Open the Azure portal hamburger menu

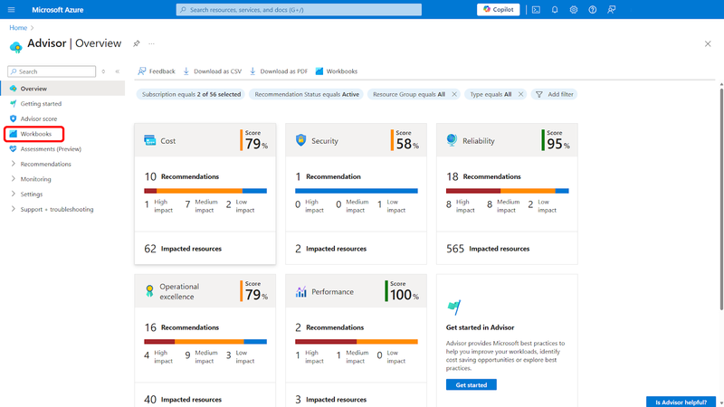(x=12, y=10)
